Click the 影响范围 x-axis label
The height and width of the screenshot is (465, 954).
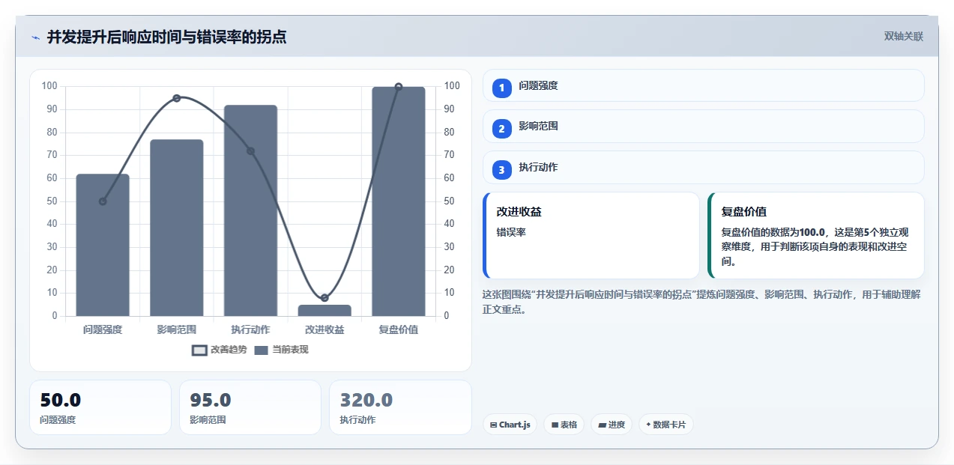pos(177,329)
